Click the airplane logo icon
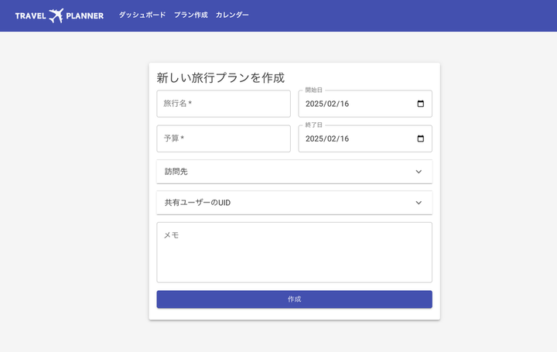Screen dimensions: 557x352 click(x=56, y=15)
